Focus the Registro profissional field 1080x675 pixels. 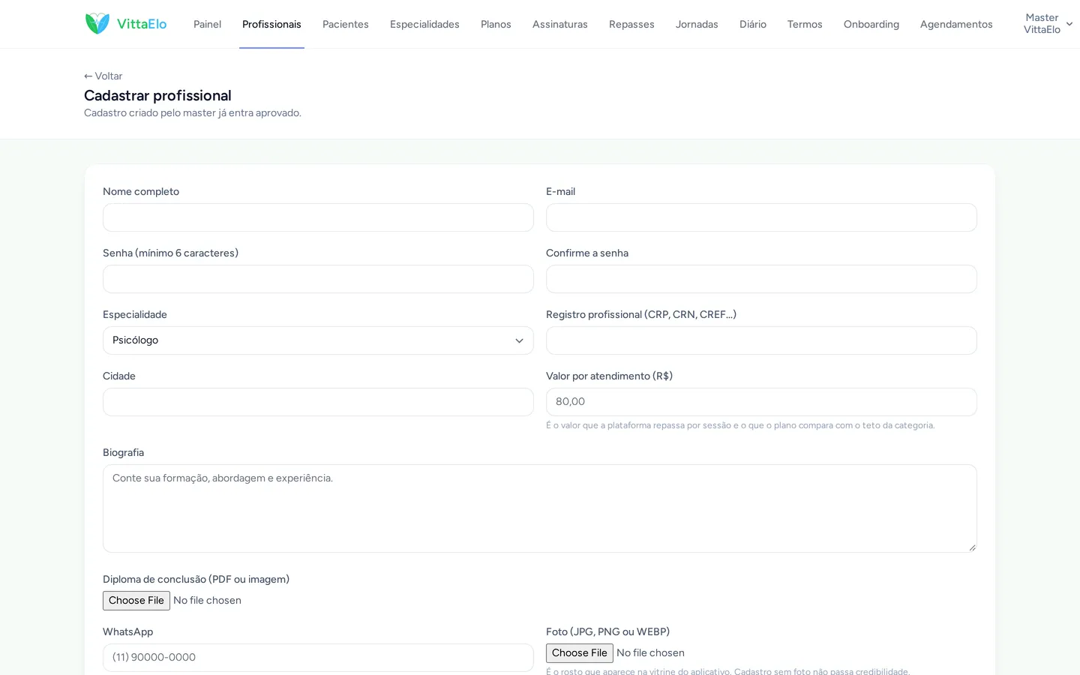click(x=761, y=340)
